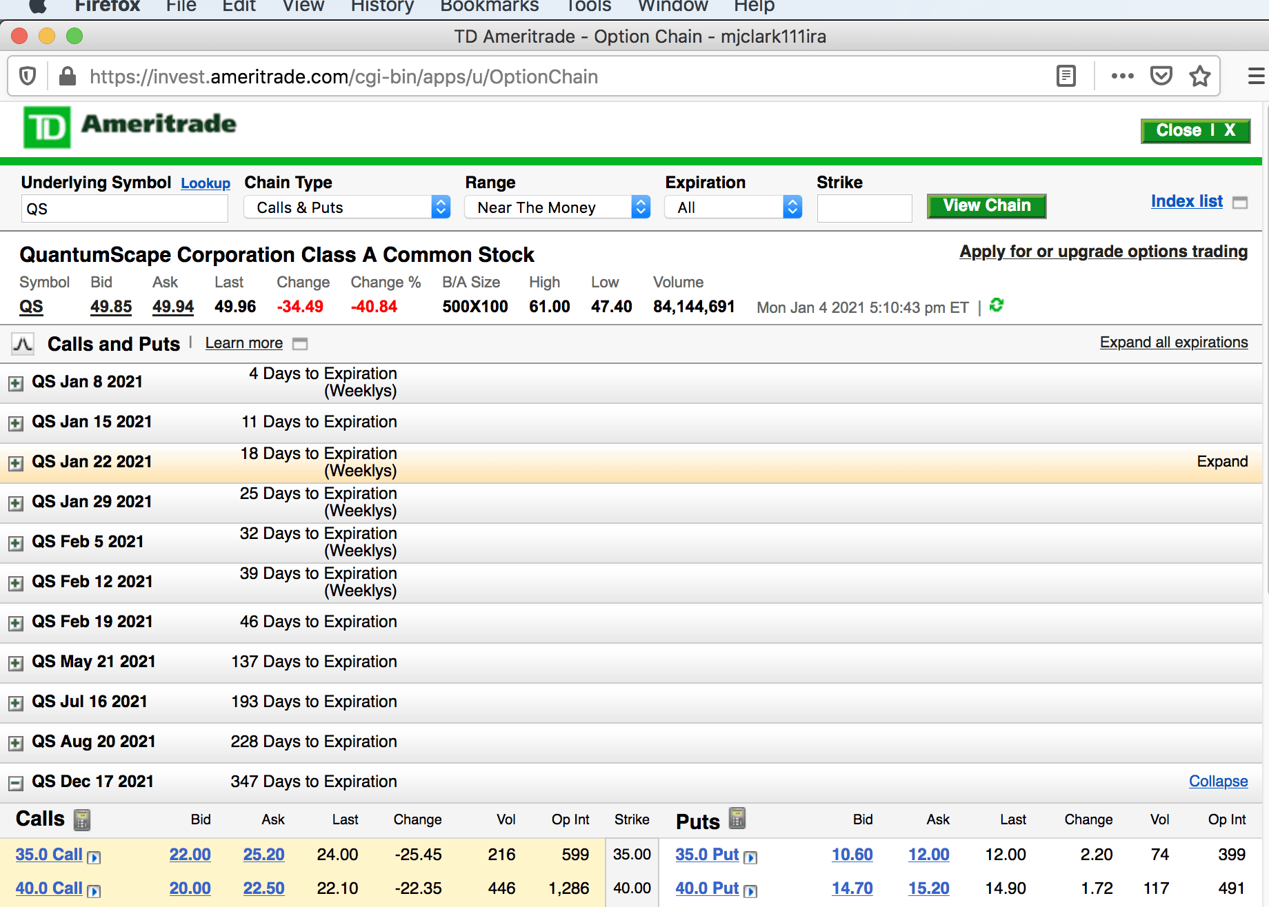
Task: Open the Firefox hamburger menu
Action: (1257, 76)
